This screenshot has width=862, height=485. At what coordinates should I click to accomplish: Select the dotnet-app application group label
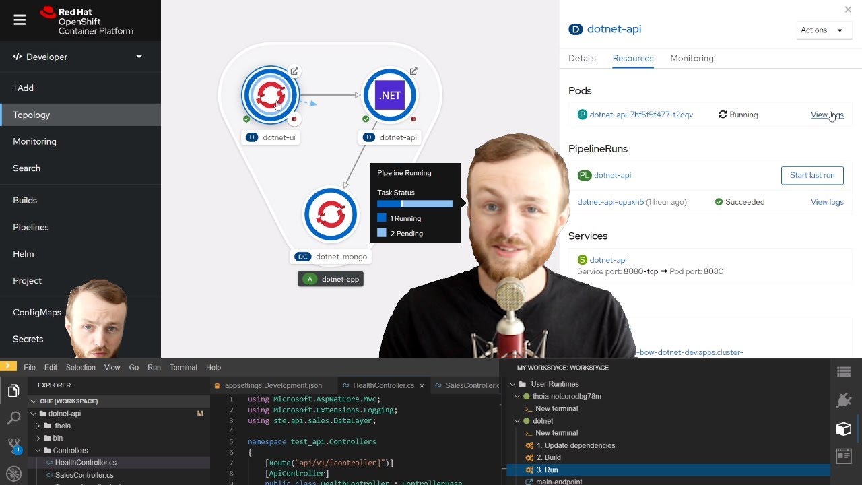point(331,279)
